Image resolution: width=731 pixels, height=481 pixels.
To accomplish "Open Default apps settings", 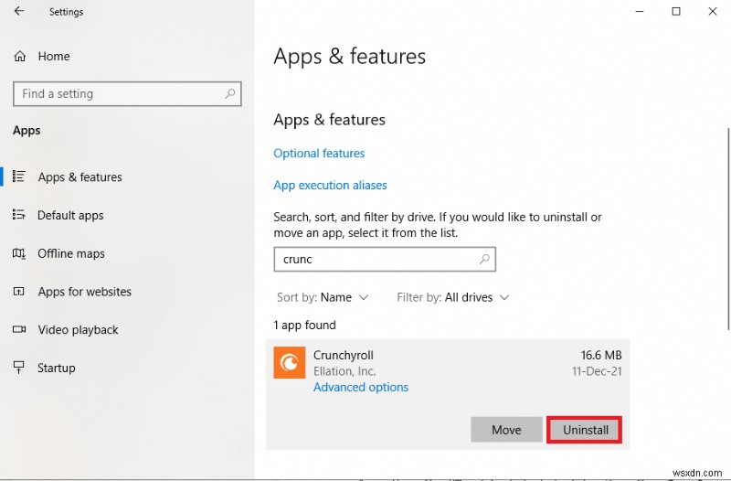I will tap(70, 216).
